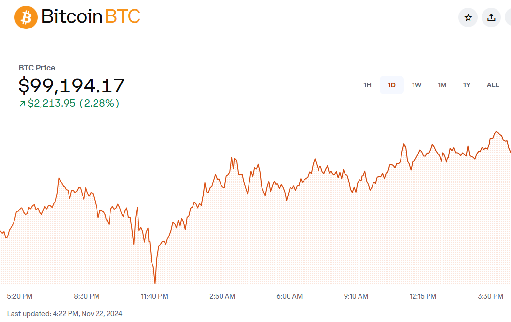Click the 12:15 PM time axis label

[423, 296]
